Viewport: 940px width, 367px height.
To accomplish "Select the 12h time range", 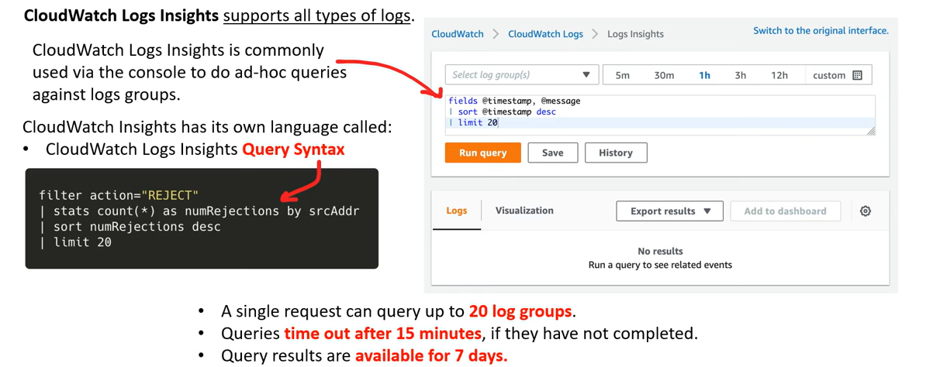I will tap(779, 75).
